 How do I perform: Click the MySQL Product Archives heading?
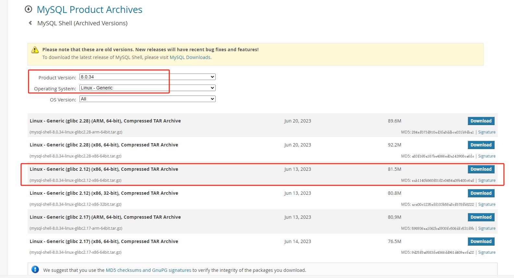[x=90, y=10]
